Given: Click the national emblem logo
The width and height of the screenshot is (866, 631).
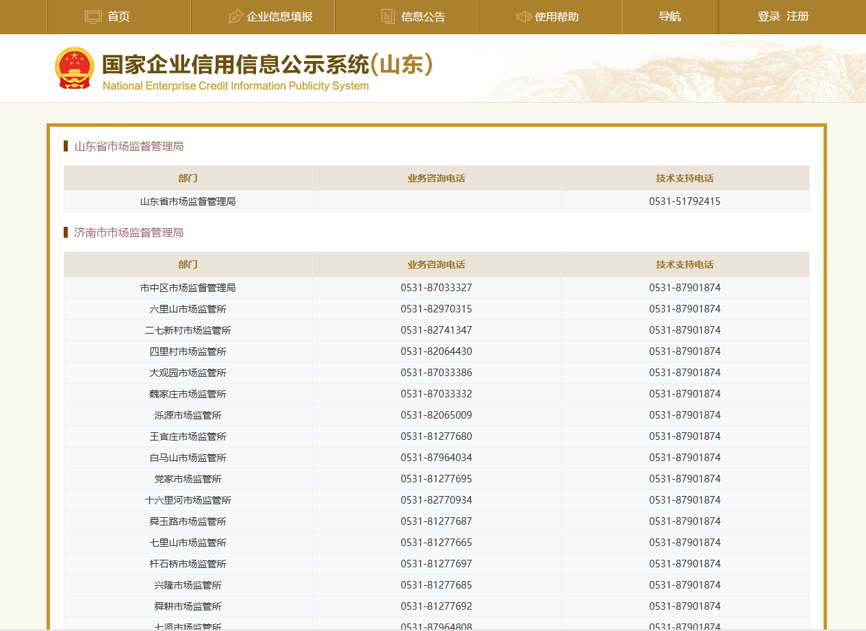Looking at the screenshot, I should click(74, 68).
